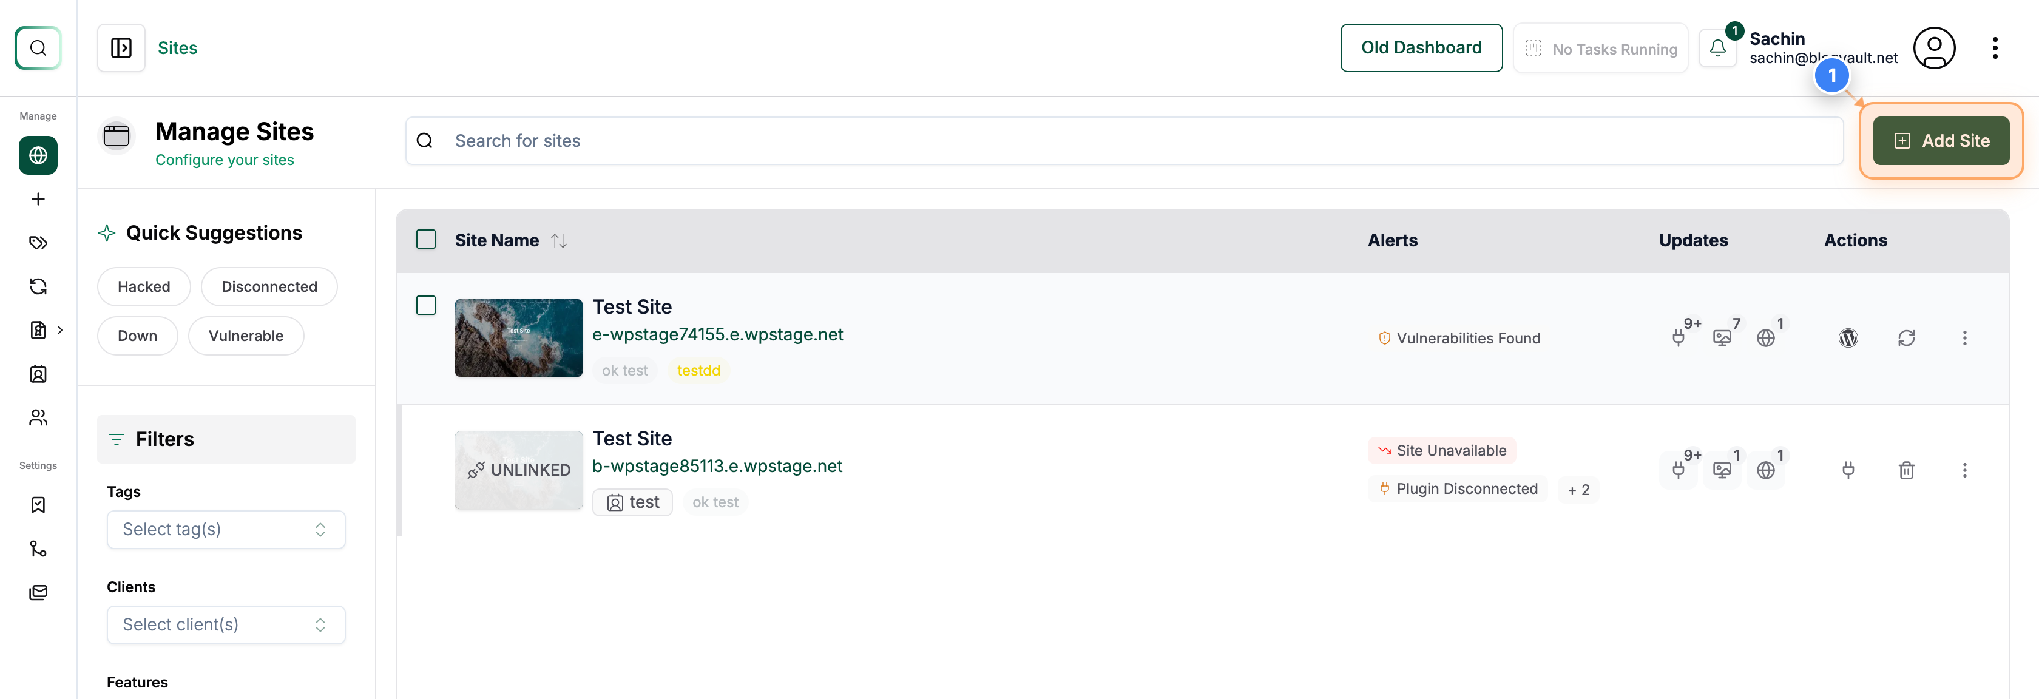The image size is (2039, 699).
Task: Click the notification bell with badge
Action: pos(1717,47)
